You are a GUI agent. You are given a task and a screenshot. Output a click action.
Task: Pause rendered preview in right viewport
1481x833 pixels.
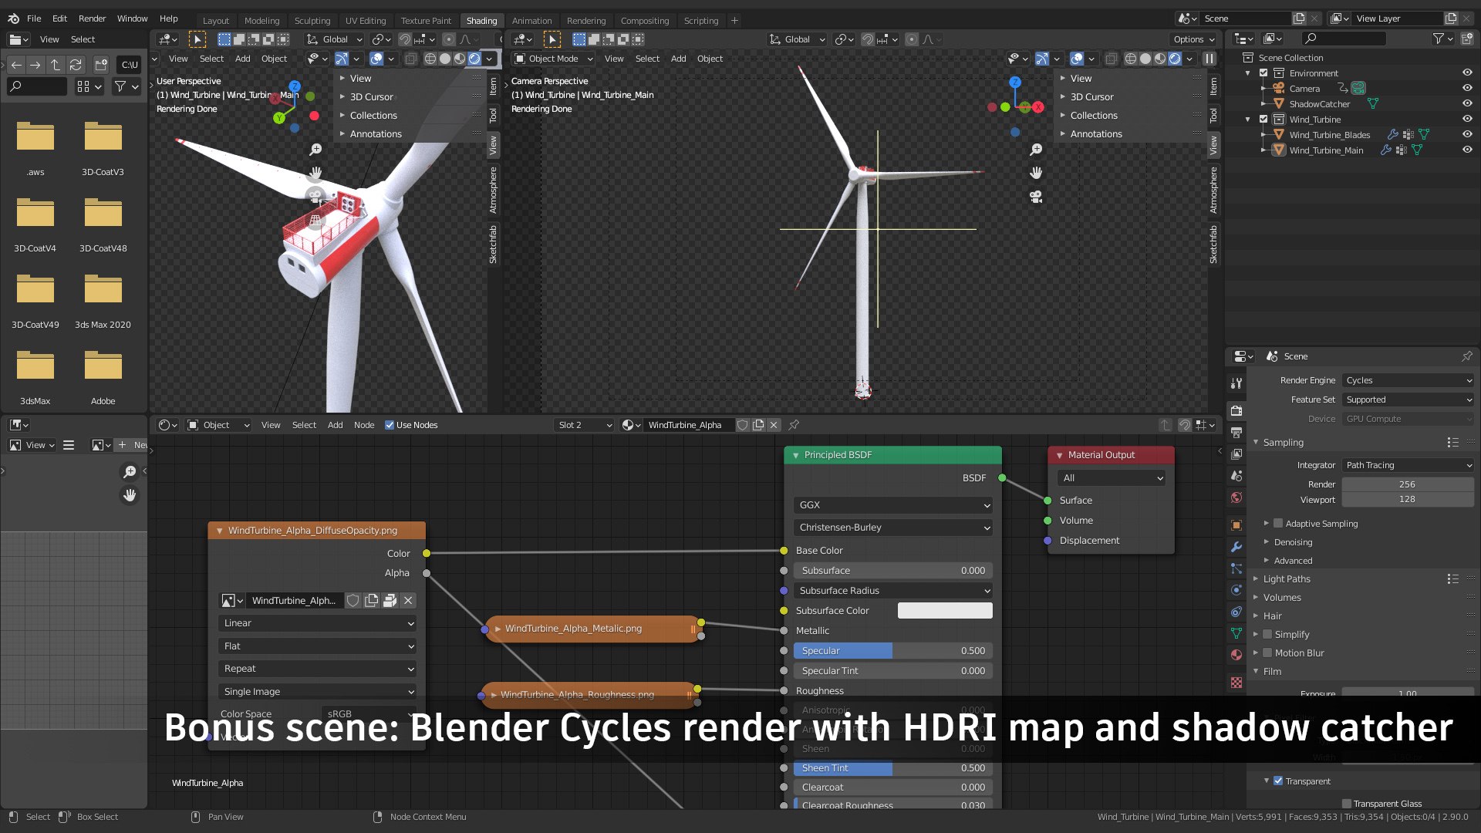(1209, 59)
